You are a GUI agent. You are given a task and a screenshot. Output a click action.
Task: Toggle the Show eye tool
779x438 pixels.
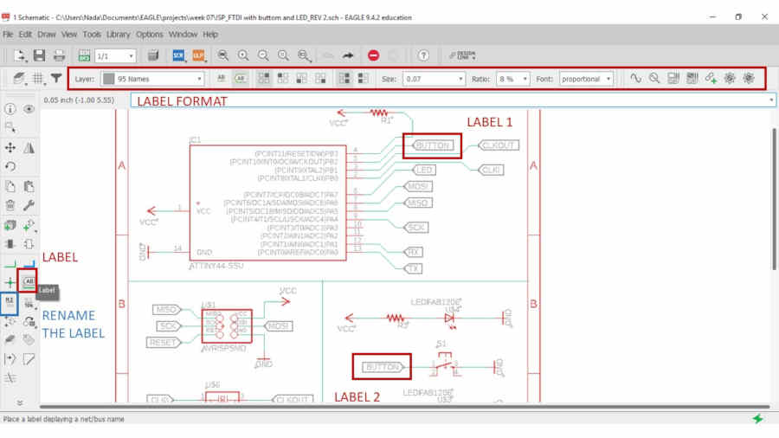29,109
